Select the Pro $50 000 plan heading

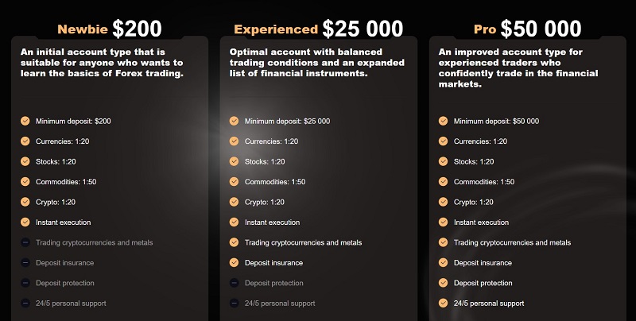527,29
